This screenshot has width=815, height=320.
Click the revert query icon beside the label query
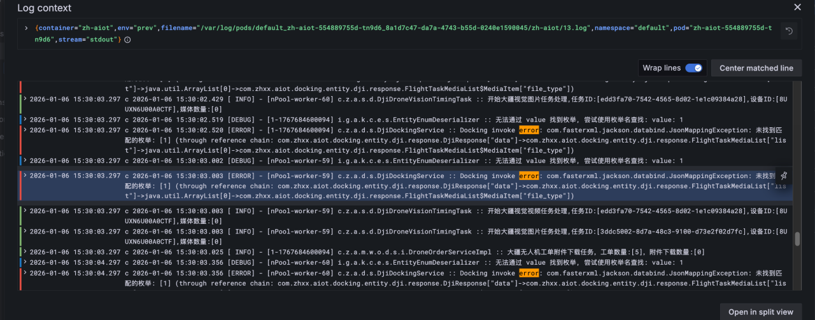789,31
